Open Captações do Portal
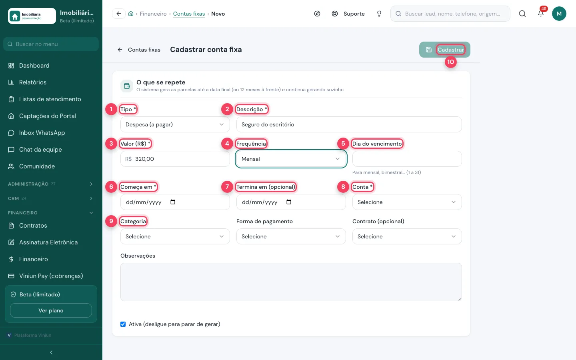This screenshot has width=576, height=360. (51, 116)
